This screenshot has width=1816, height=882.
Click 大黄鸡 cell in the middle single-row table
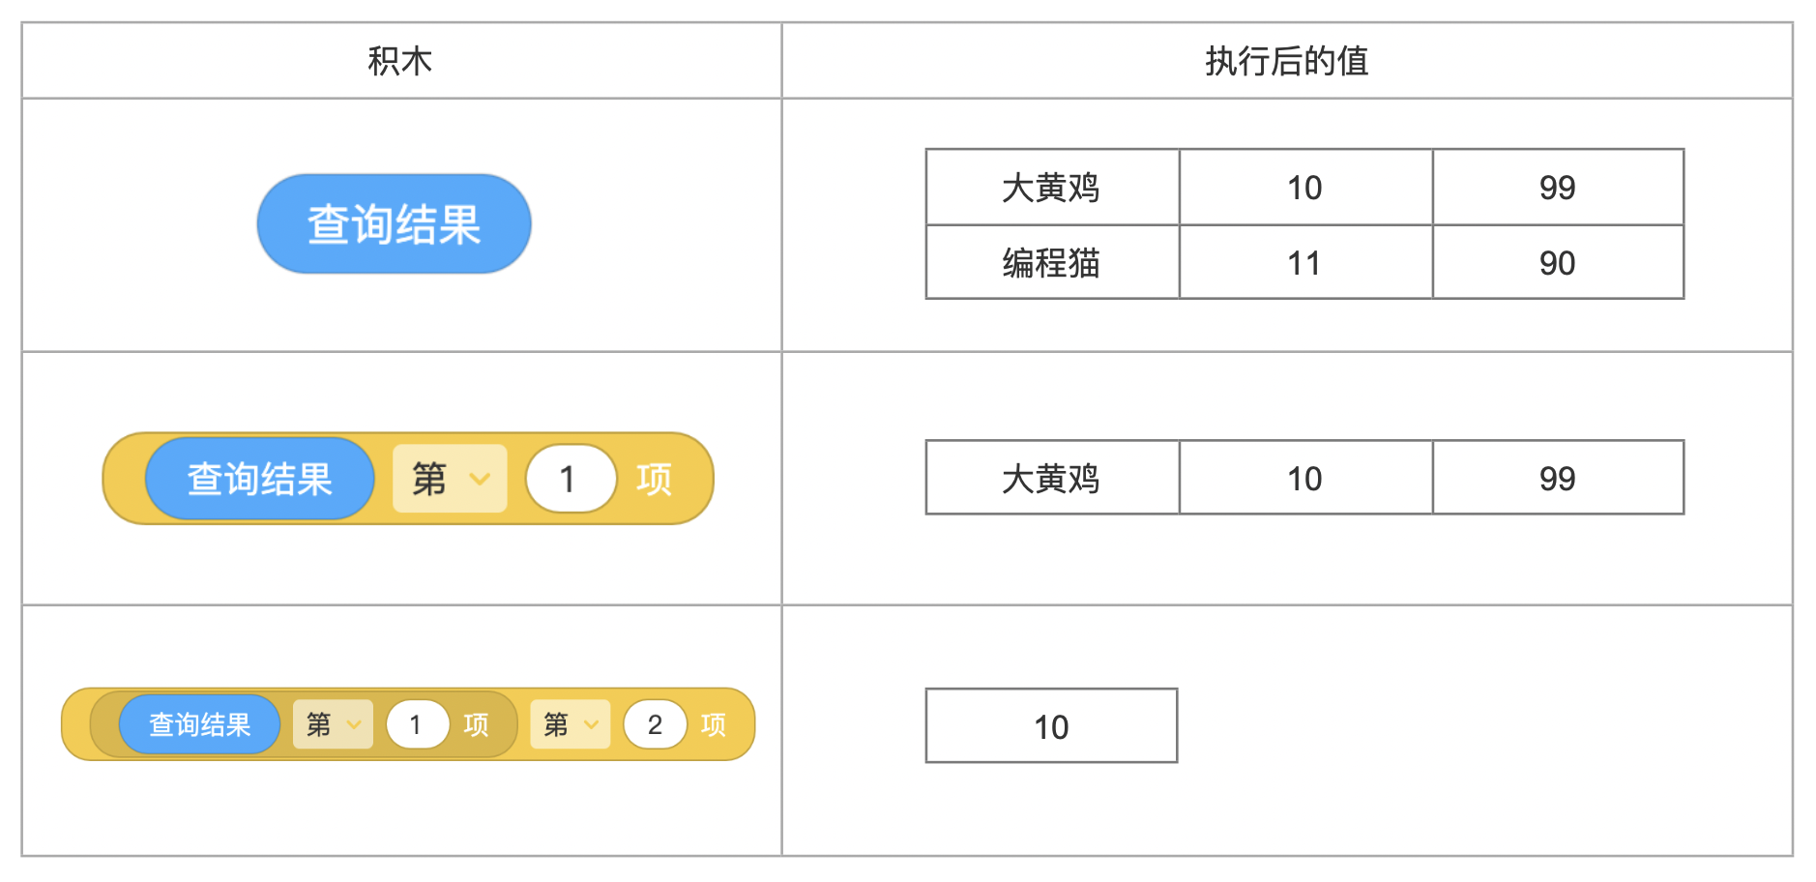pos(1051,479)
